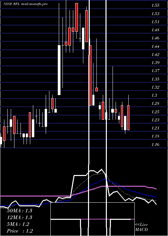Click the <<Live MACD label

[141, 227]
